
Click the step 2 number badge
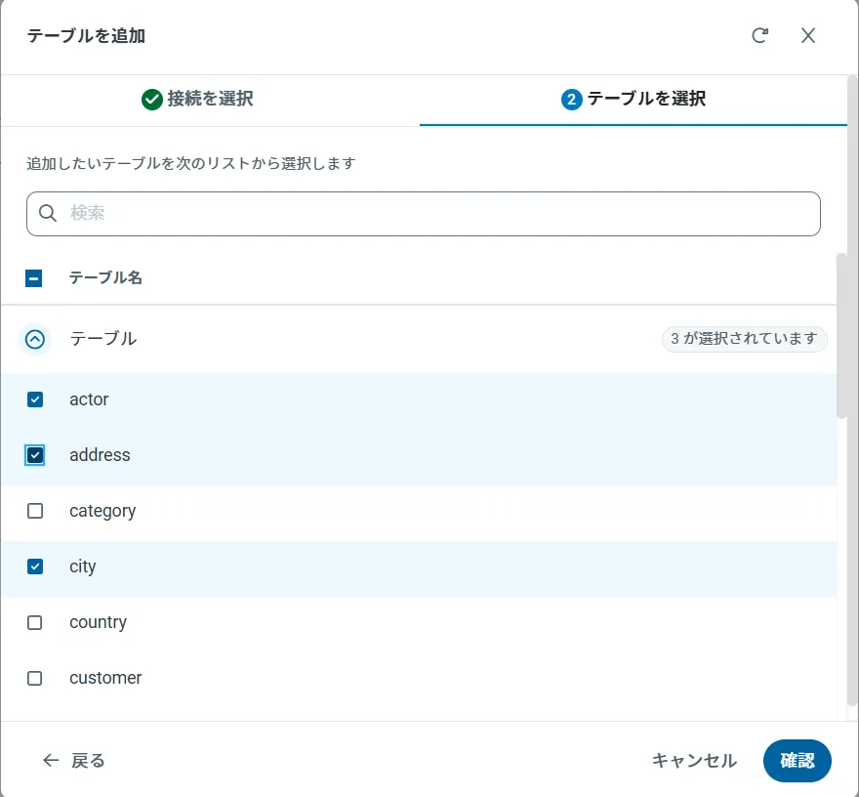click(571, 99)
